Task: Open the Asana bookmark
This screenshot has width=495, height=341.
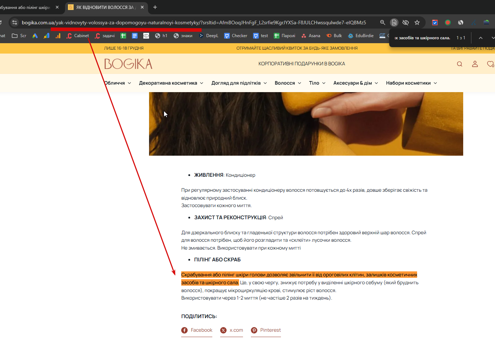Action: 311,36
